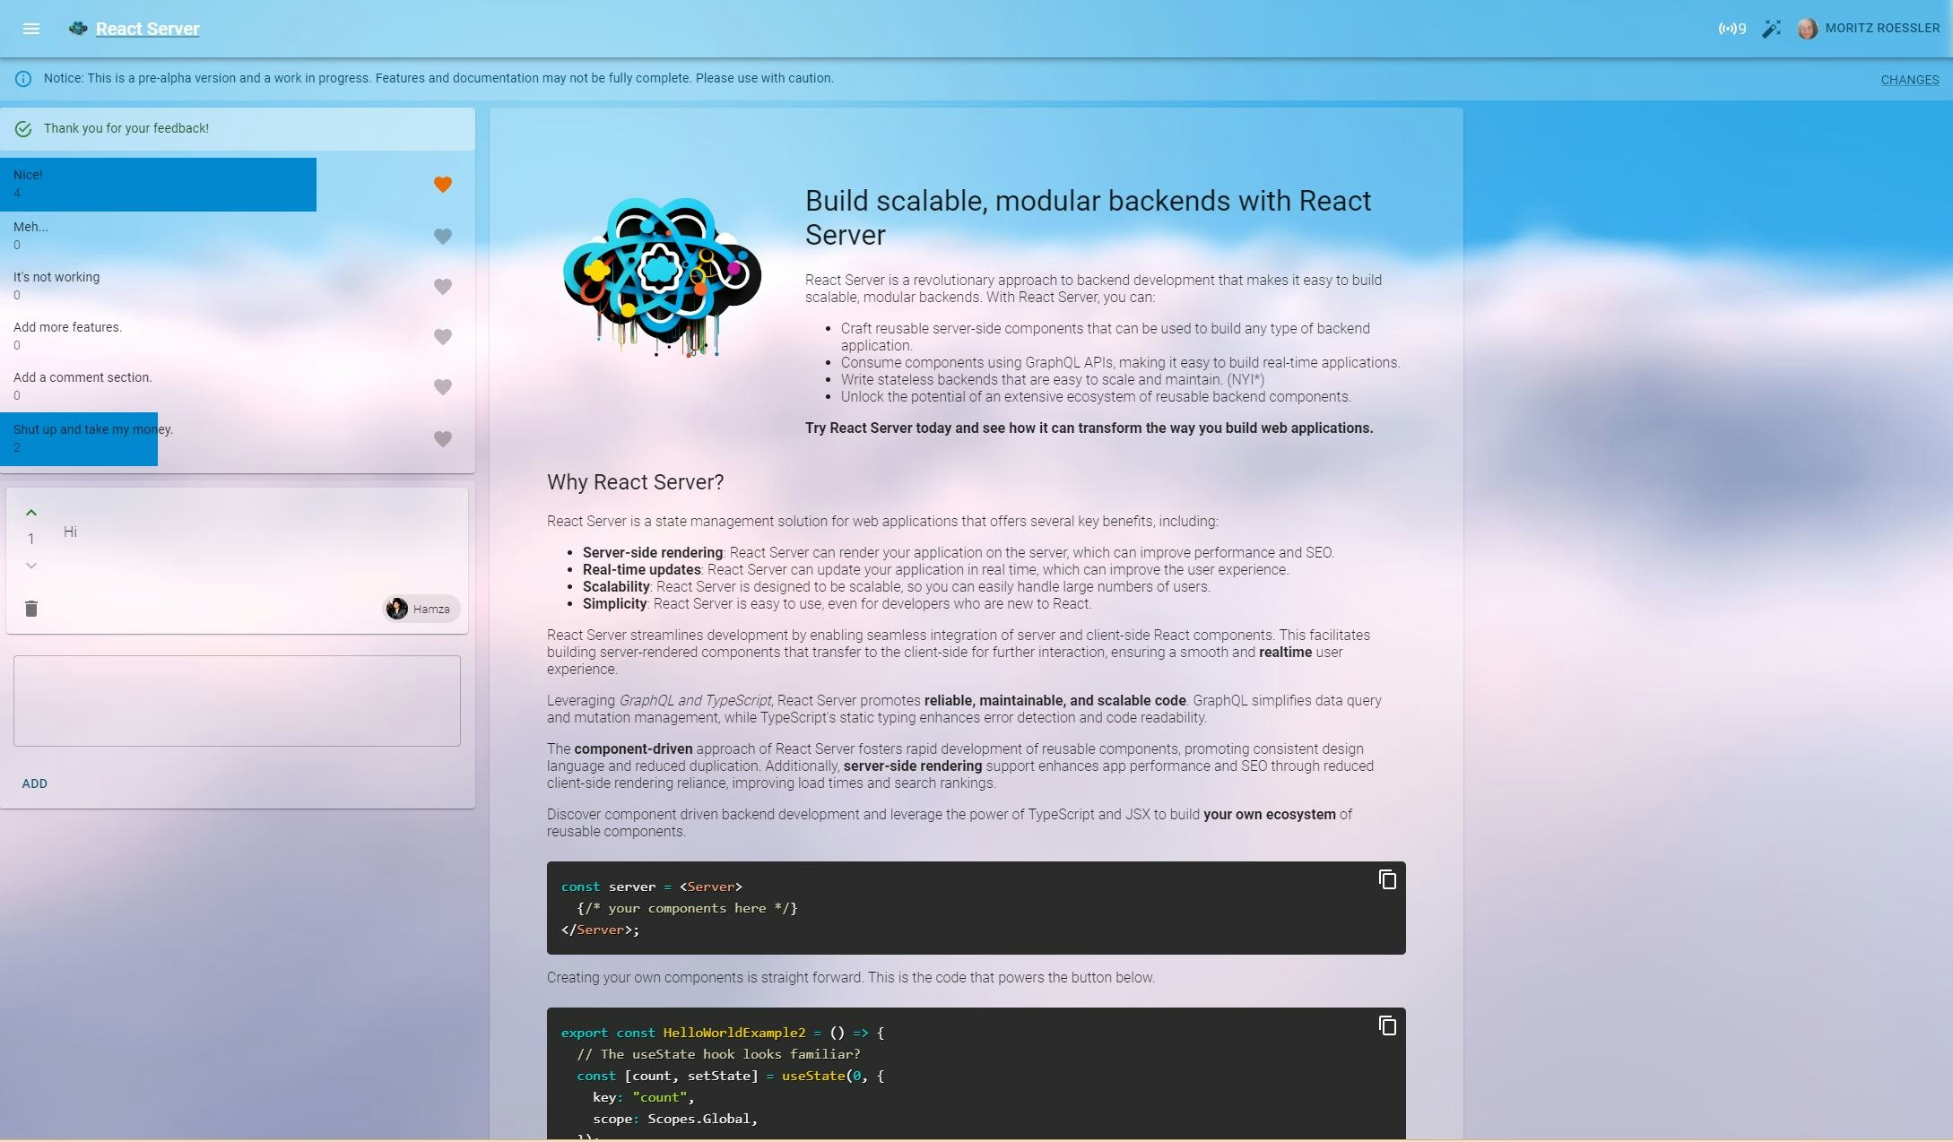Copy the Server component code snippet
Viewport: 1953px width, 1142px height.
point(1387,879)
